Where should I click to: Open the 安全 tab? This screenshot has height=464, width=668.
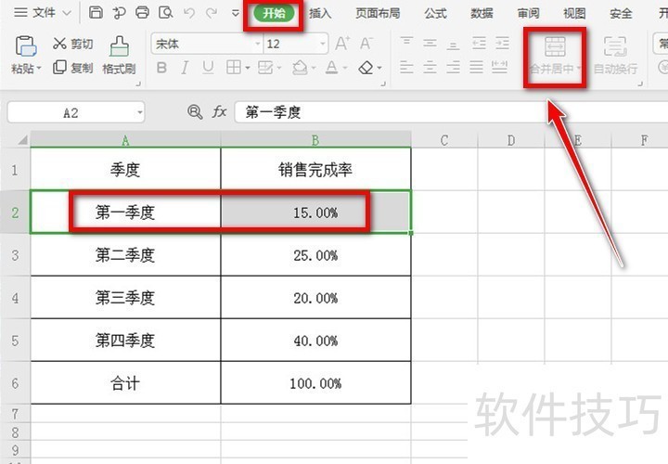(x=621, y=13)
